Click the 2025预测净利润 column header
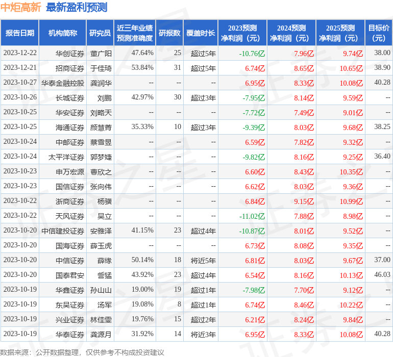 pos(340,33)
